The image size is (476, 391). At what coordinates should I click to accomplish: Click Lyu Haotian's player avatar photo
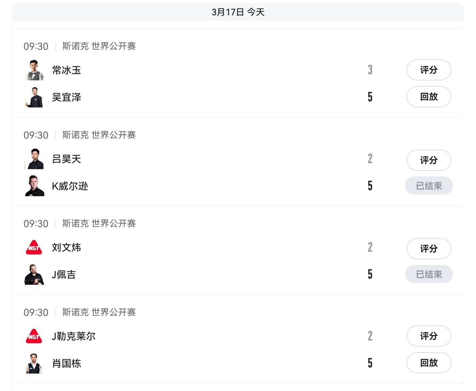[34, 159]
